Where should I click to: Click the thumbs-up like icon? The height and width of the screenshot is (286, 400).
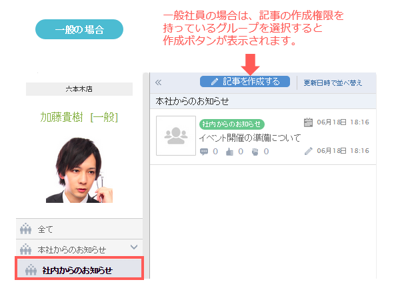pos(229,152)
